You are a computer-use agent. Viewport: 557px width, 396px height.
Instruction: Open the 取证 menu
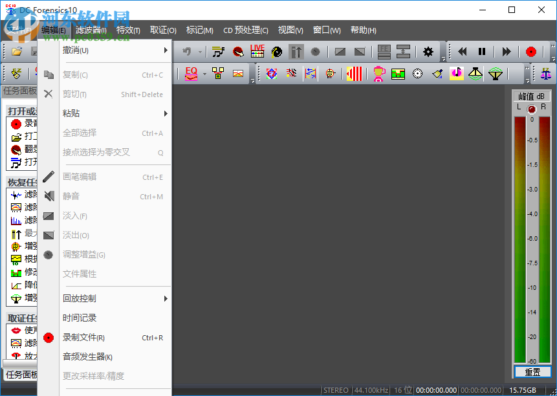tap(163, 30)
